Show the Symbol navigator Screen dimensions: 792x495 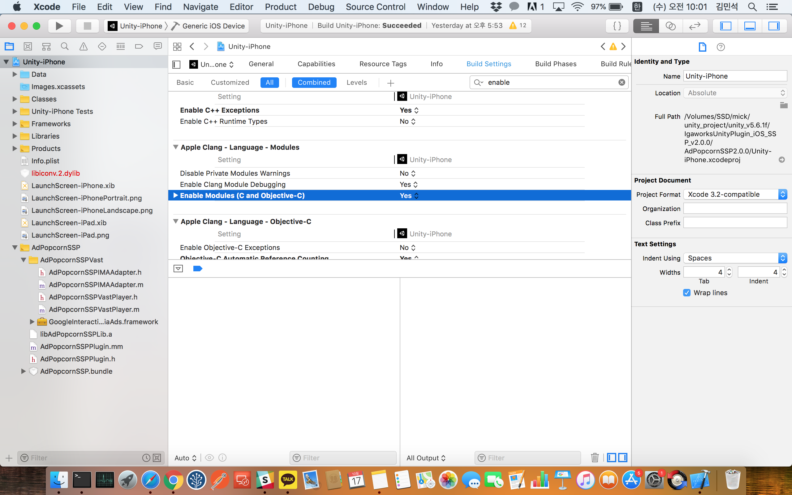tap(46, 46)
